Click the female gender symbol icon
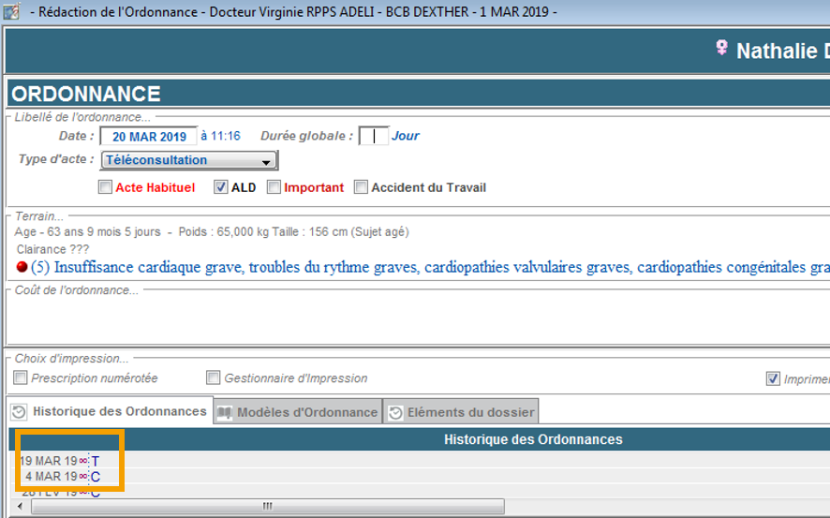 coord(721,48)
